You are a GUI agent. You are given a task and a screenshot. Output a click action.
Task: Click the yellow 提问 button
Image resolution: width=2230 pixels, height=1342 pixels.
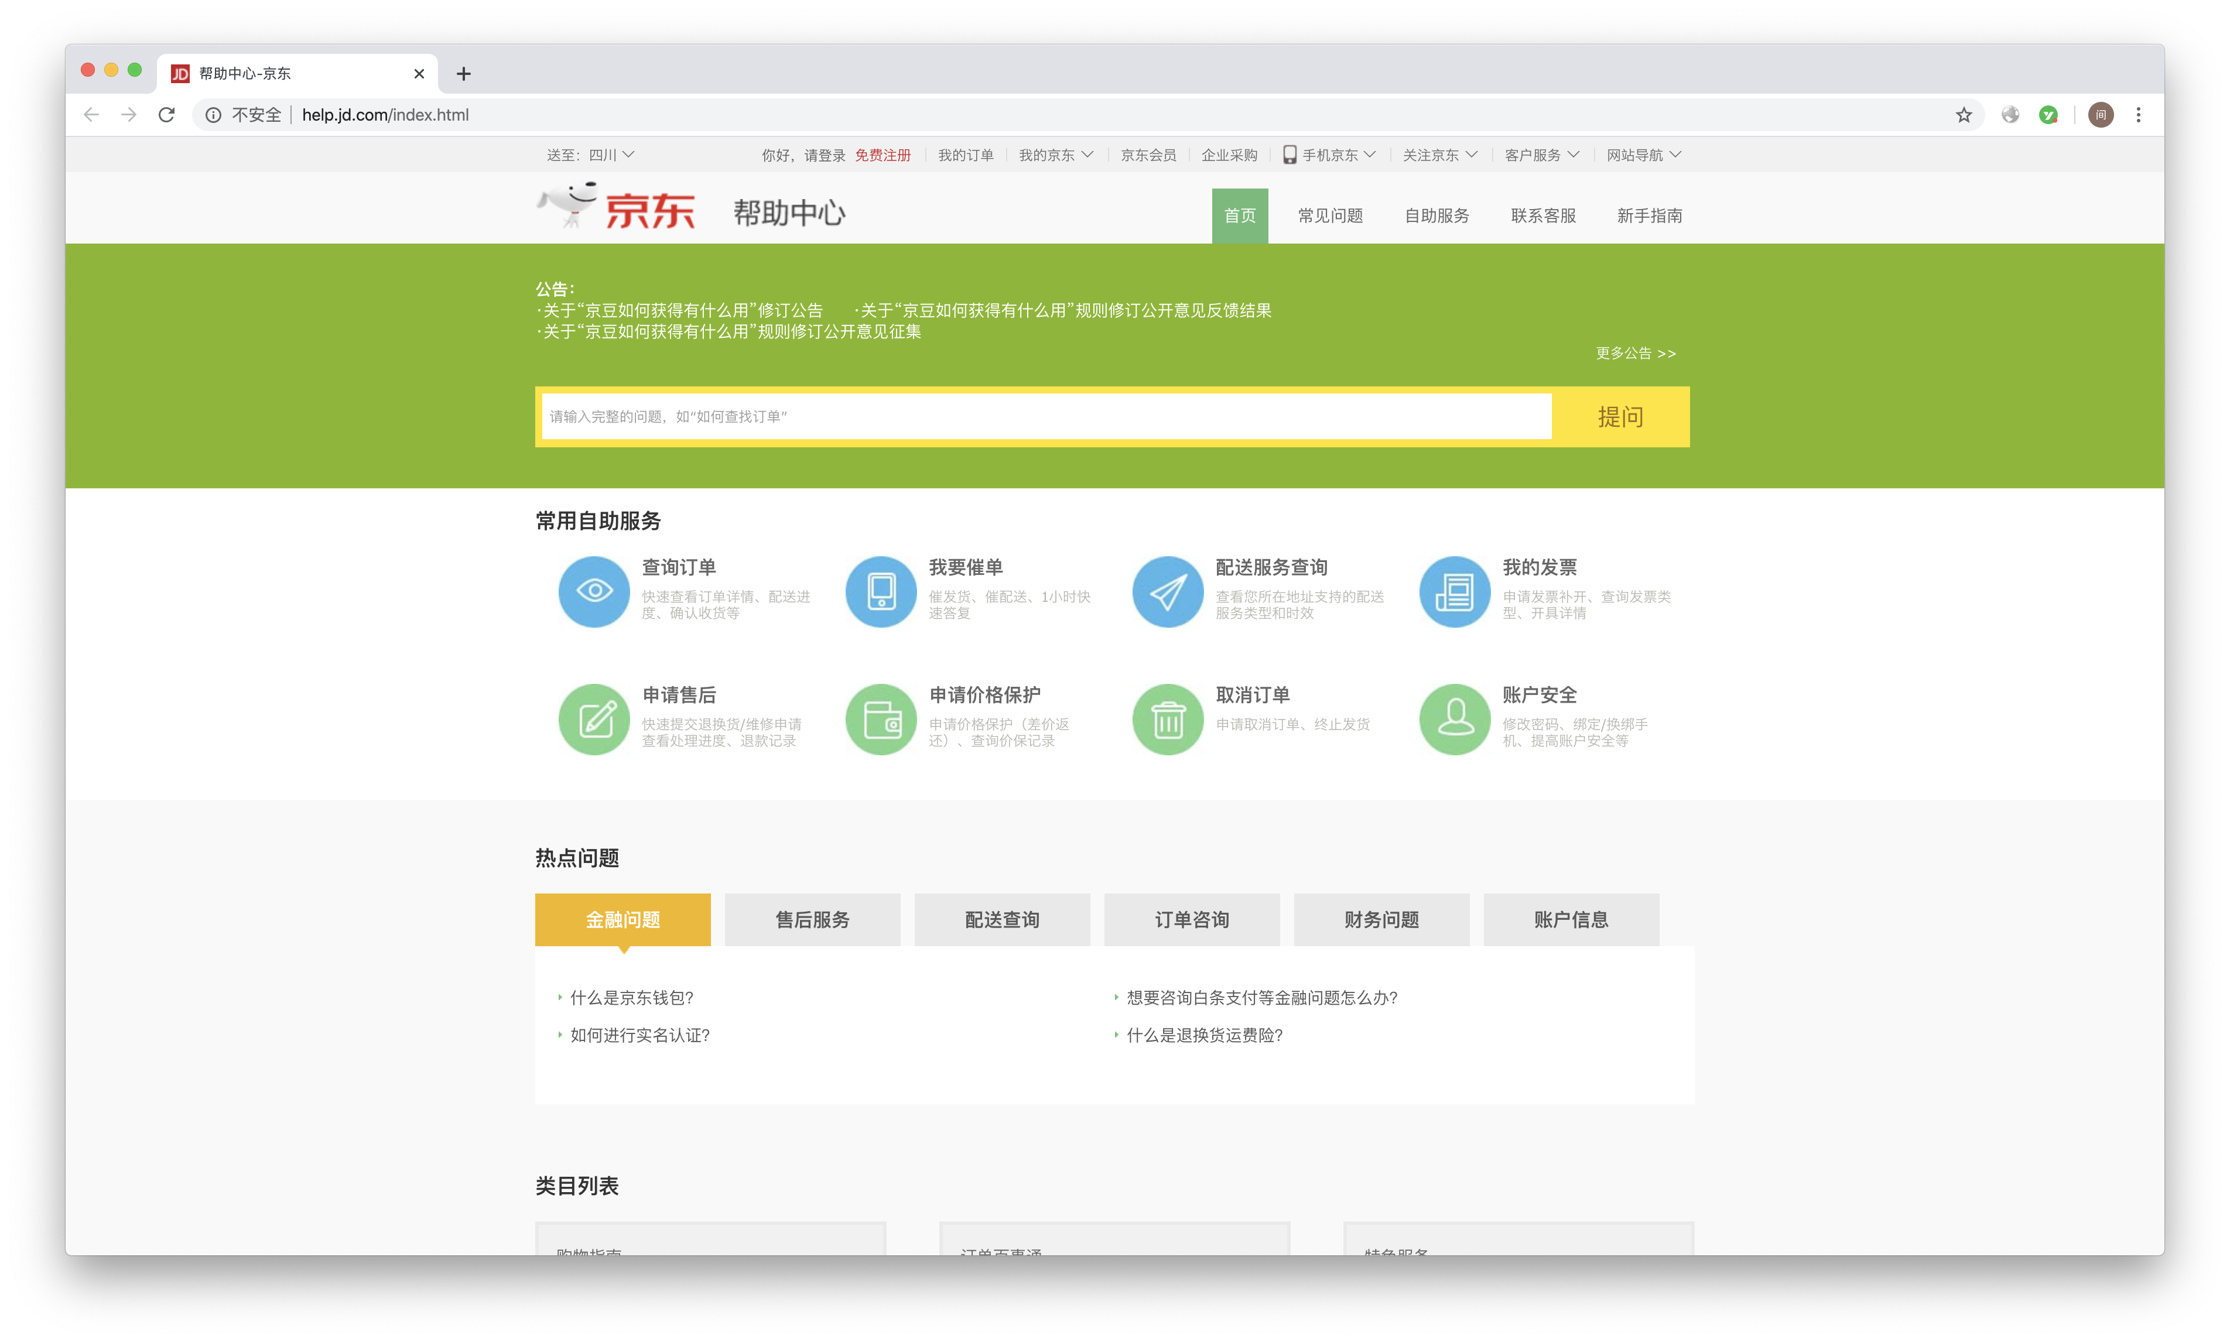[x=1620, y=417]
